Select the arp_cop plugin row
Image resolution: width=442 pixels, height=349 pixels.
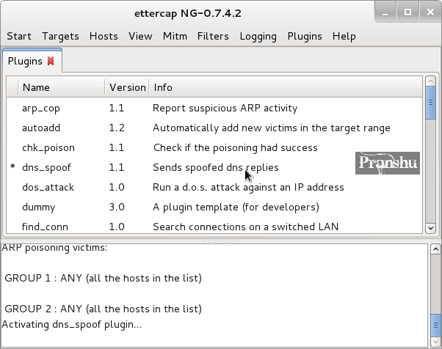point(214,108)
